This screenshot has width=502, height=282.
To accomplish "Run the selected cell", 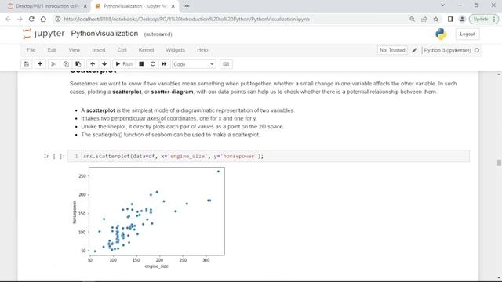I will click(124, 64).
